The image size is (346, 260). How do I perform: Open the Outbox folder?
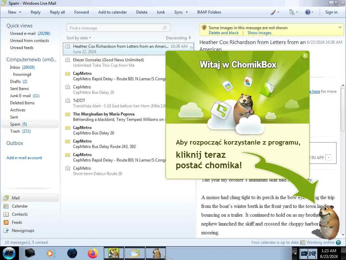pyautogui.click(x=15, y=143)
